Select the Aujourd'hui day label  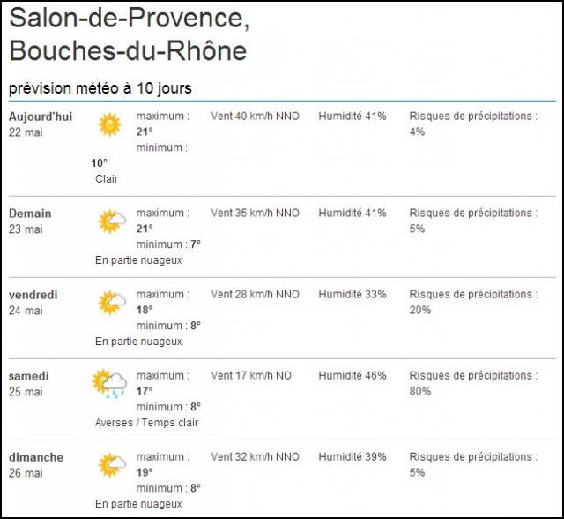coord(41,117)
